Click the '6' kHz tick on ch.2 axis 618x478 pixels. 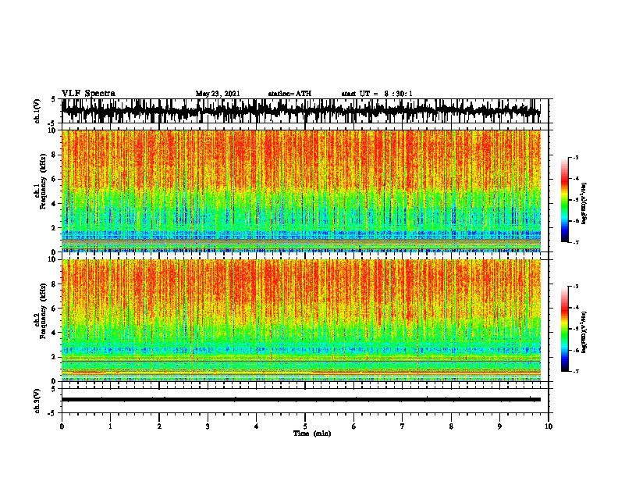point(54,309)
